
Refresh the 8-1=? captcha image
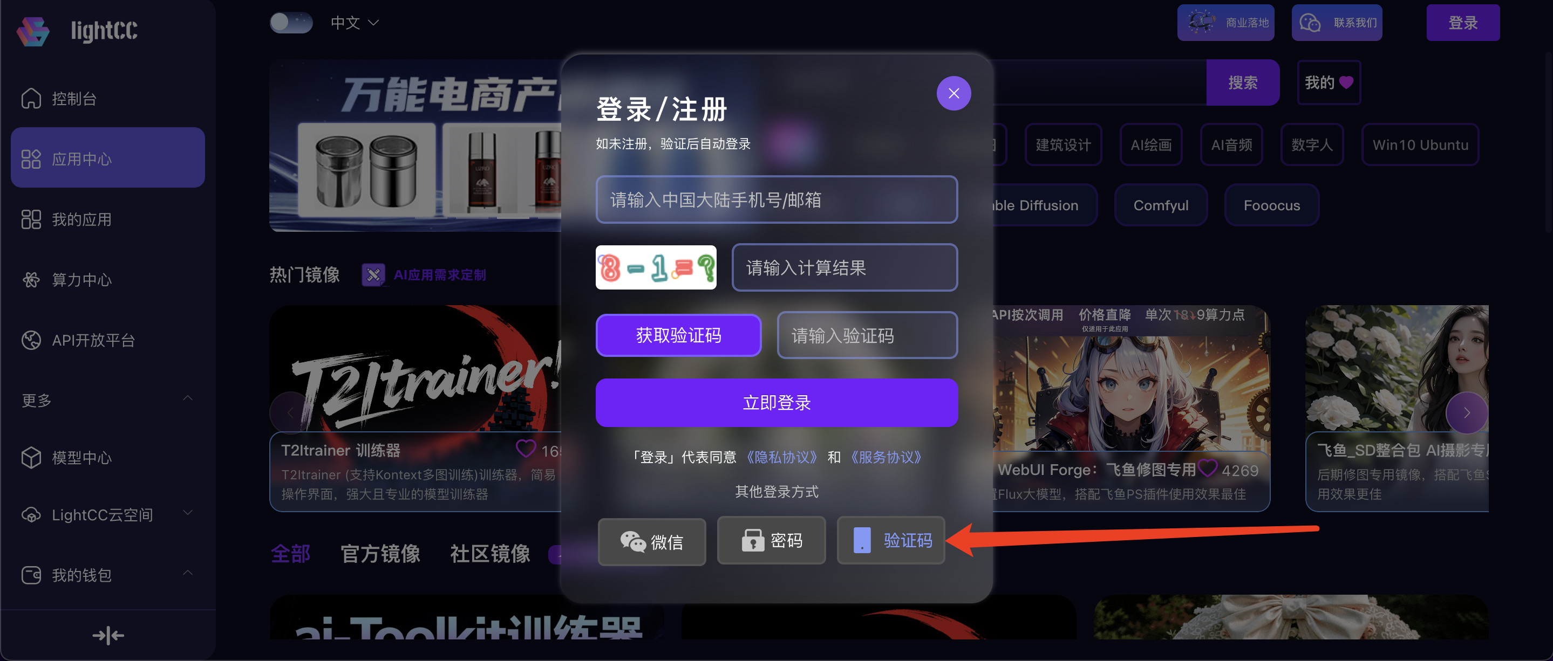click(x=656, y=267)
